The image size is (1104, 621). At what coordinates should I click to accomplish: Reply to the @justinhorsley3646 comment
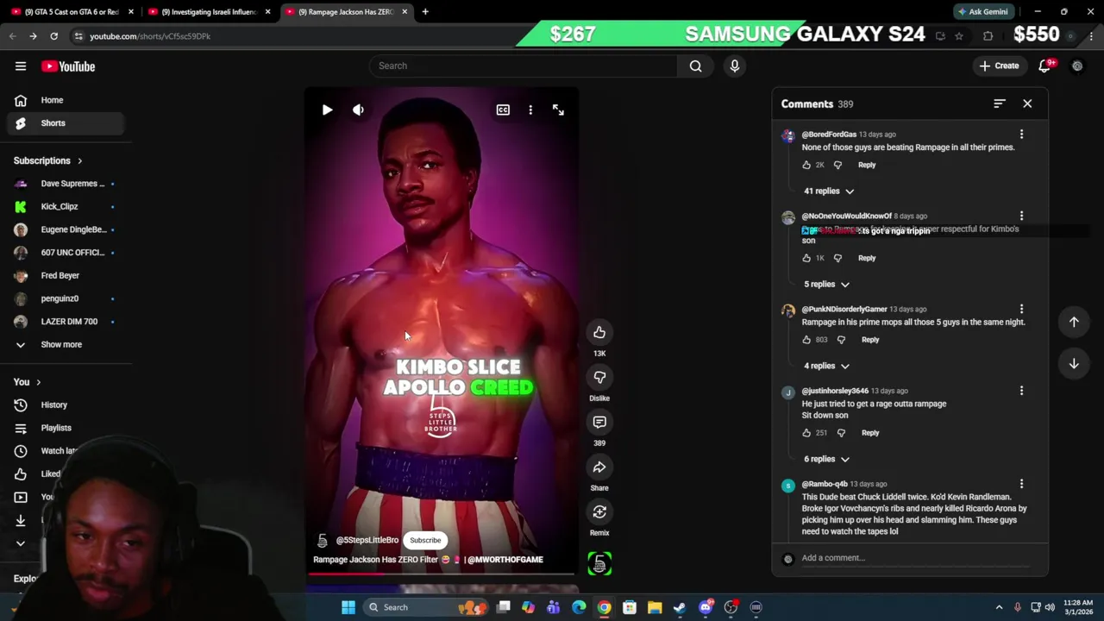[870, 433]
